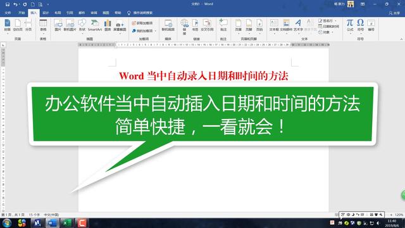Image resolution: width=405 pixels, height=228 pixels.
Task: Open Excel from the taskbar
Action: 66,223
